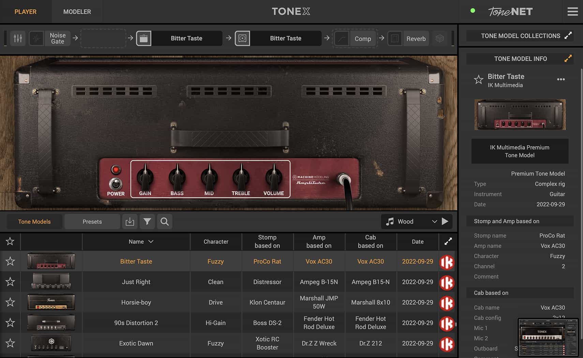This screenshot has height=358, width=583.
Task: Select the Bitter Taste amp block
Action: tap(186, 38)
